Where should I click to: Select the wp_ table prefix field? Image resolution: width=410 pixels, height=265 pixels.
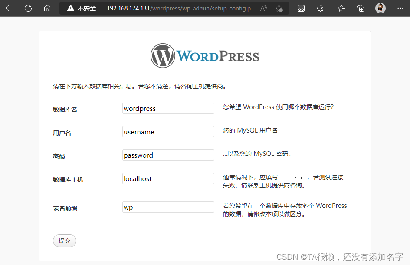point(168,207)
